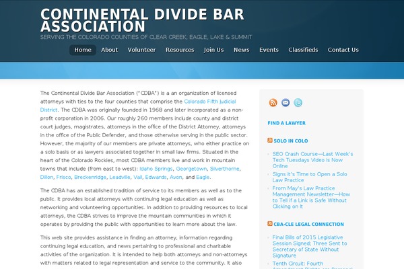Open From May's Law Practice Management Newsletter article
Image resolution: width=404 pixels, height=269 pixels.
(x=311, y=197)
